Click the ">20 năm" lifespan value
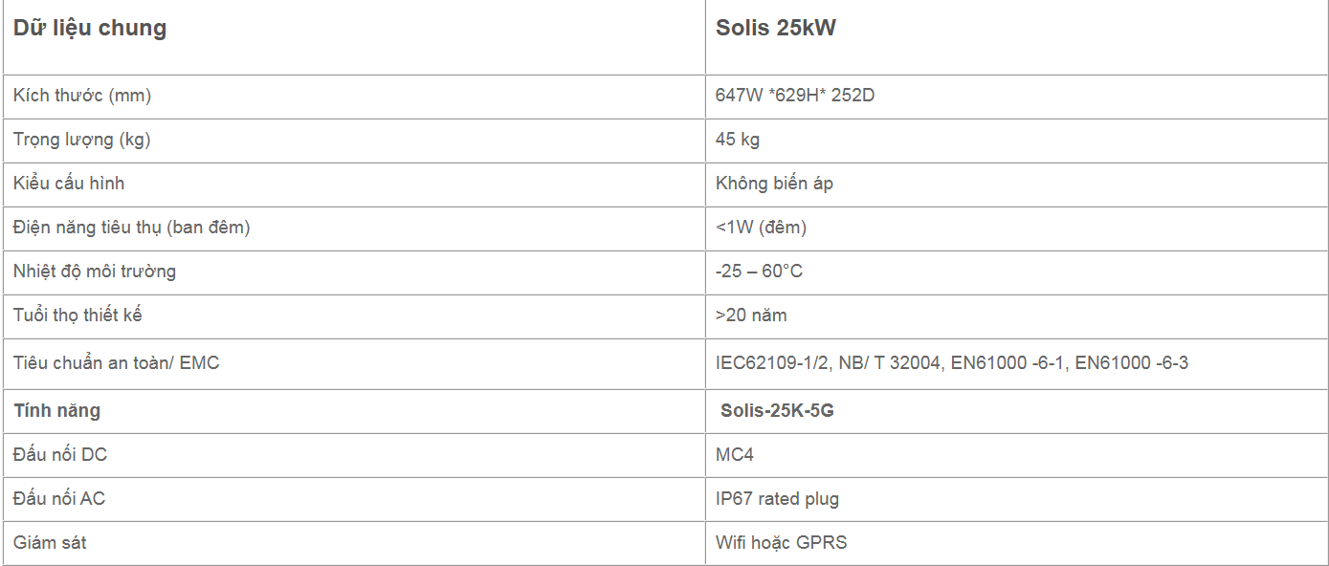The height and width of the screenshot is (566, 1329). click(751, 316)
